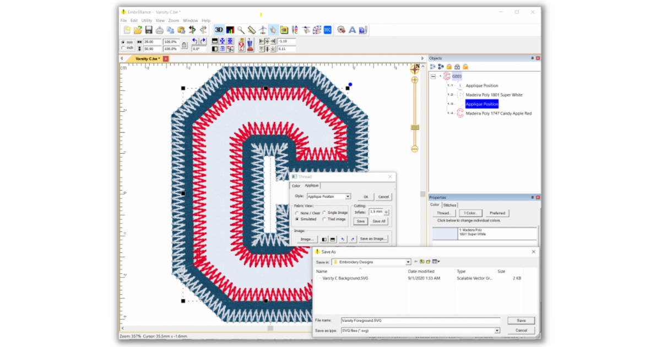Open the Utility menu
The height and width of the screenshot is (347, 661).
tap(147, 21)
